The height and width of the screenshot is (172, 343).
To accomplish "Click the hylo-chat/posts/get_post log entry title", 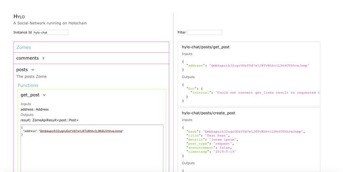I will (206, 47).
